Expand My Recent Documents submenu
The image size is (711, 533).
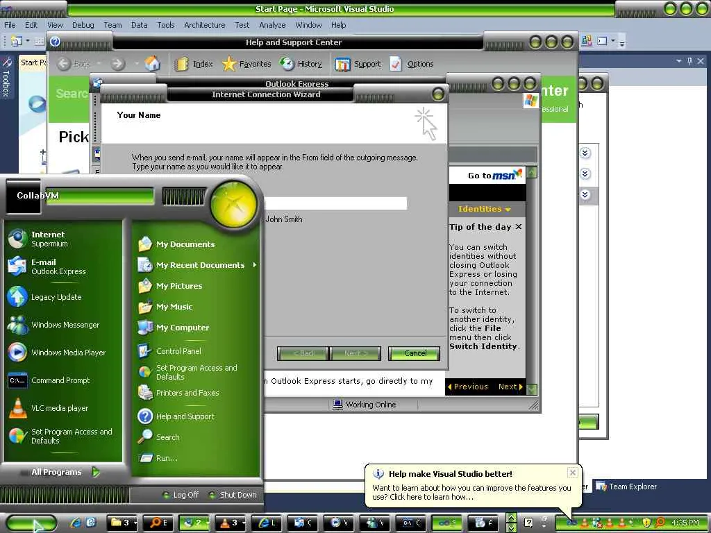click(x=198, y=265)
